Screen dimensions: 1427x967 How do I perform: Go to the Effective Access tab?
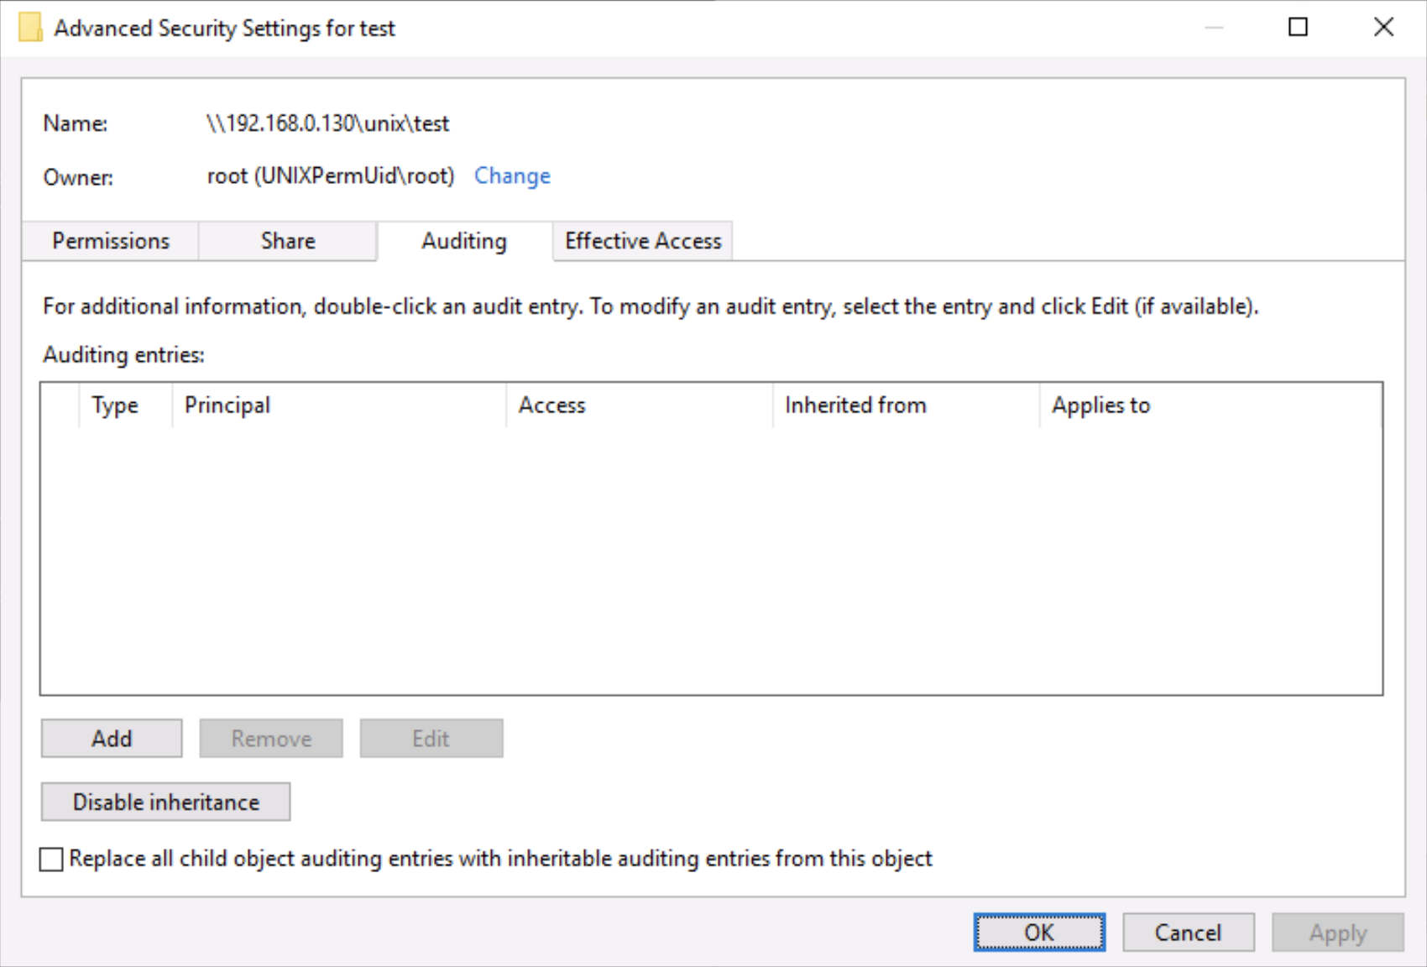pos(643,242)
